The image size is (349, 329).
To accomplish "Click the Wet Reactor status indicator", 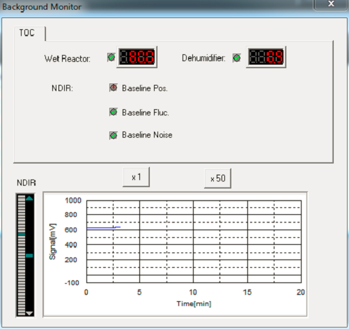I will pyautogui.click(x=111, y=57).
